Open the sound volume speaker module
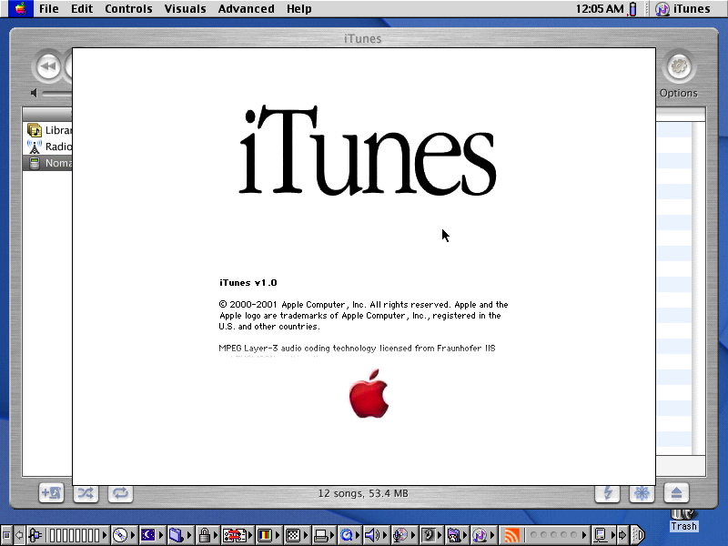 coord(372,535)
